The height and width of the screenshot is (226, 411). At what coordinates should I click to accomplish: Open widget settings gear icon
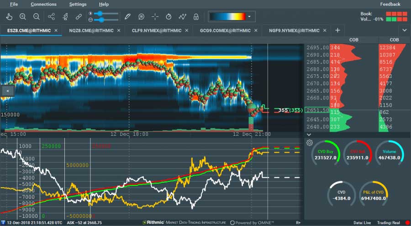(x=309, y=143)
